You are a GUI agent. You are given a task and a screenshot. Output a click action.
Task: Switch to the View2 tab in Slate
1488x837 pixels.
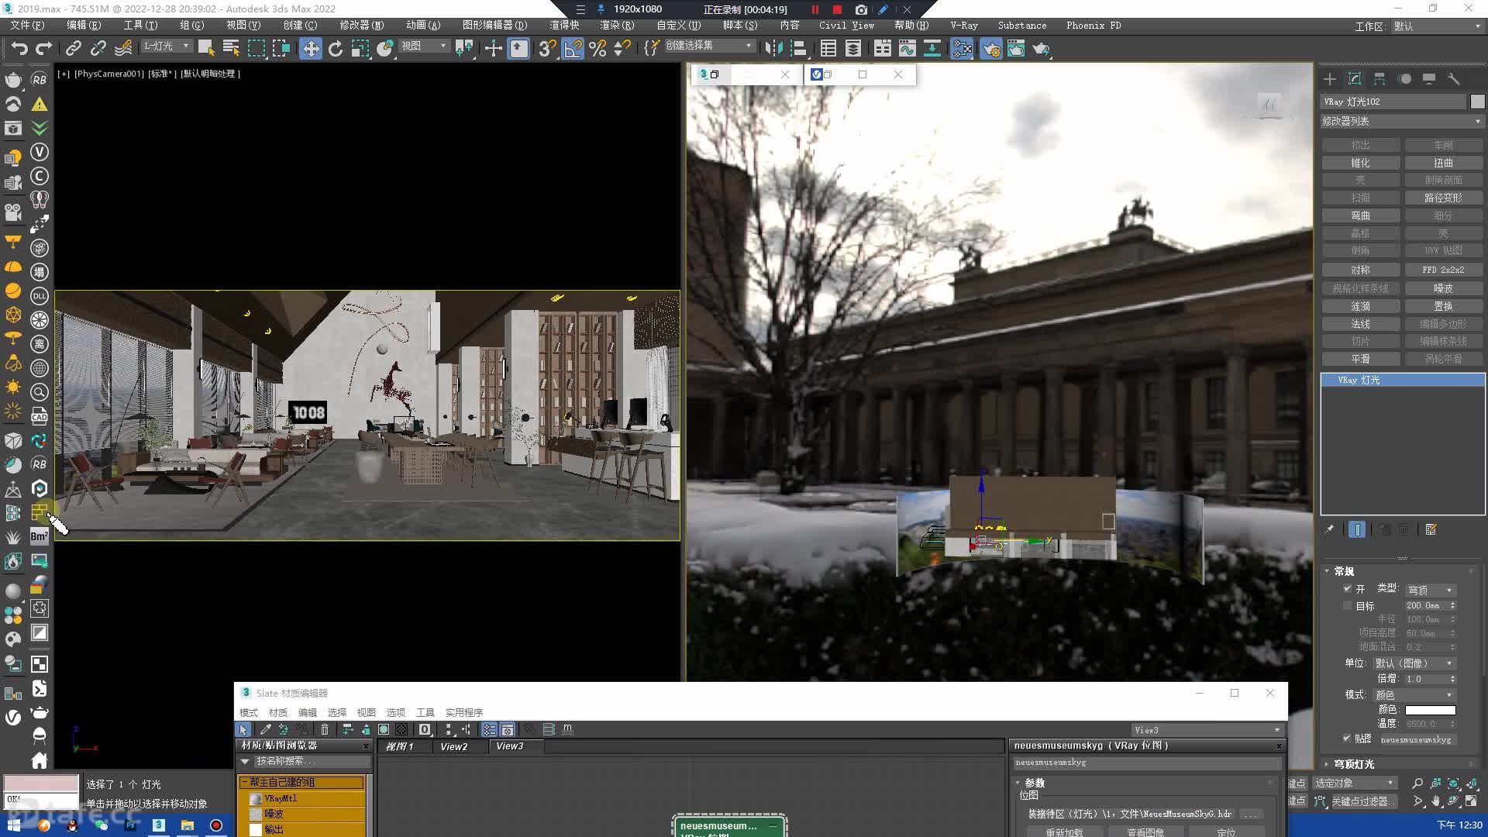pyautogui.click(x=453, y=746)
